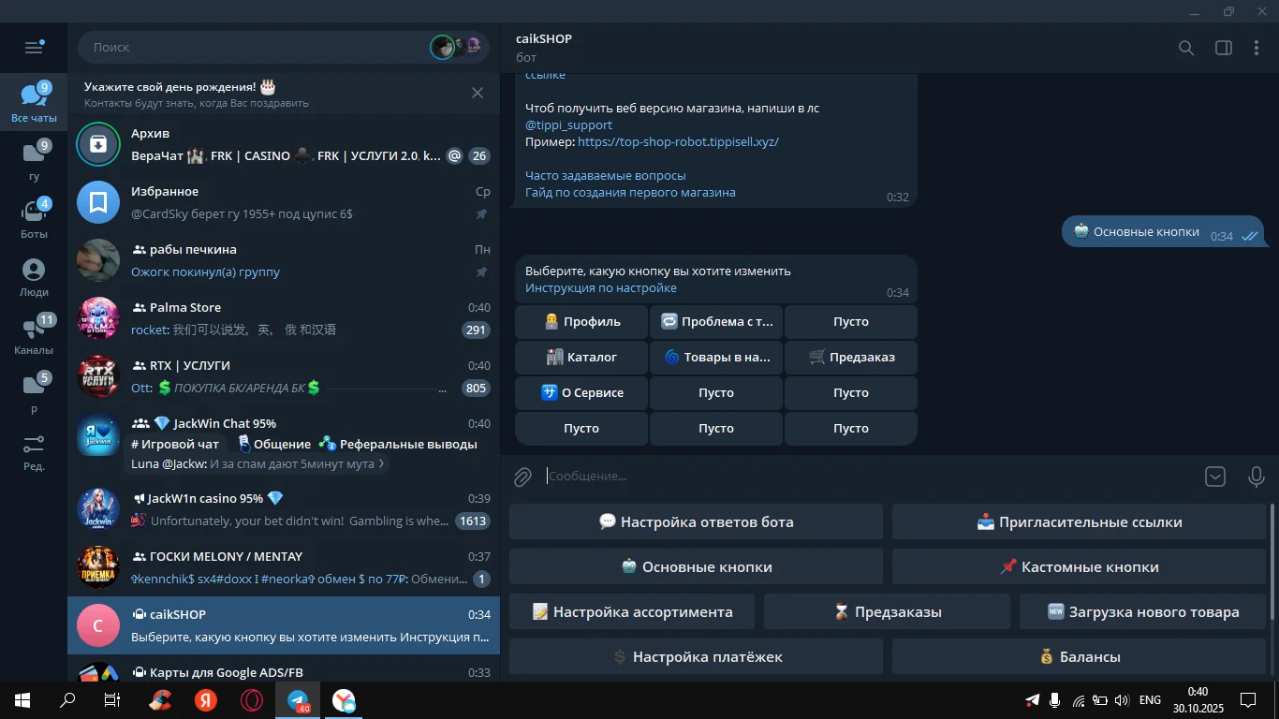The width and height of the screenshot is (1279, 719).
Task: Open the Инструкция по настройке link
Action: [601, 287]
